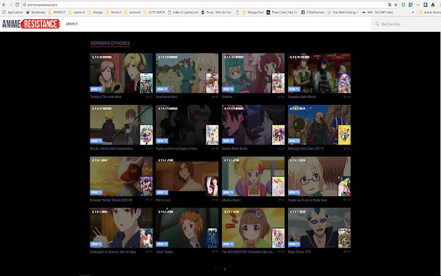Open the small poster on Aikatsu Stars! card
This screenshot has width=441, height=276.
[x=278, y=186]
